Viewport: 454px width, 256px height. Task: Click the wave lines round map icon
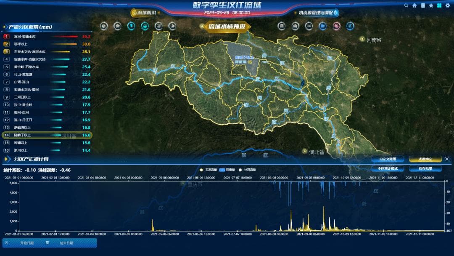point(309,26)
